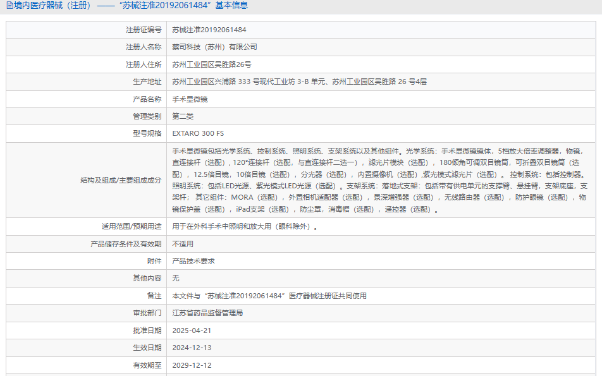The image size is (602, 376).
Task: Click the label 型号规格
Action: [147, 133]
